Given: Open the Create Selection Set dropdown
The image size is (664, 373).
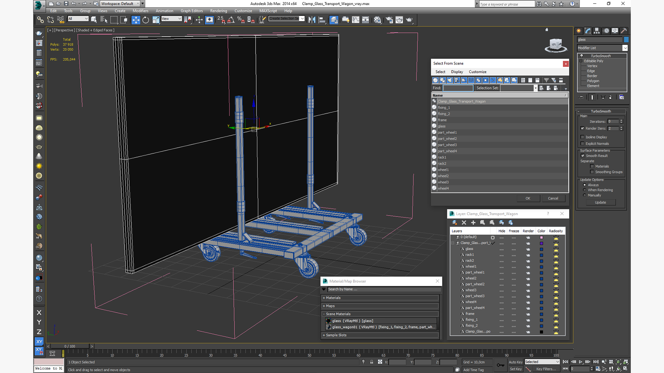Looking at the screenshot, I should click(x=287, y=19).
